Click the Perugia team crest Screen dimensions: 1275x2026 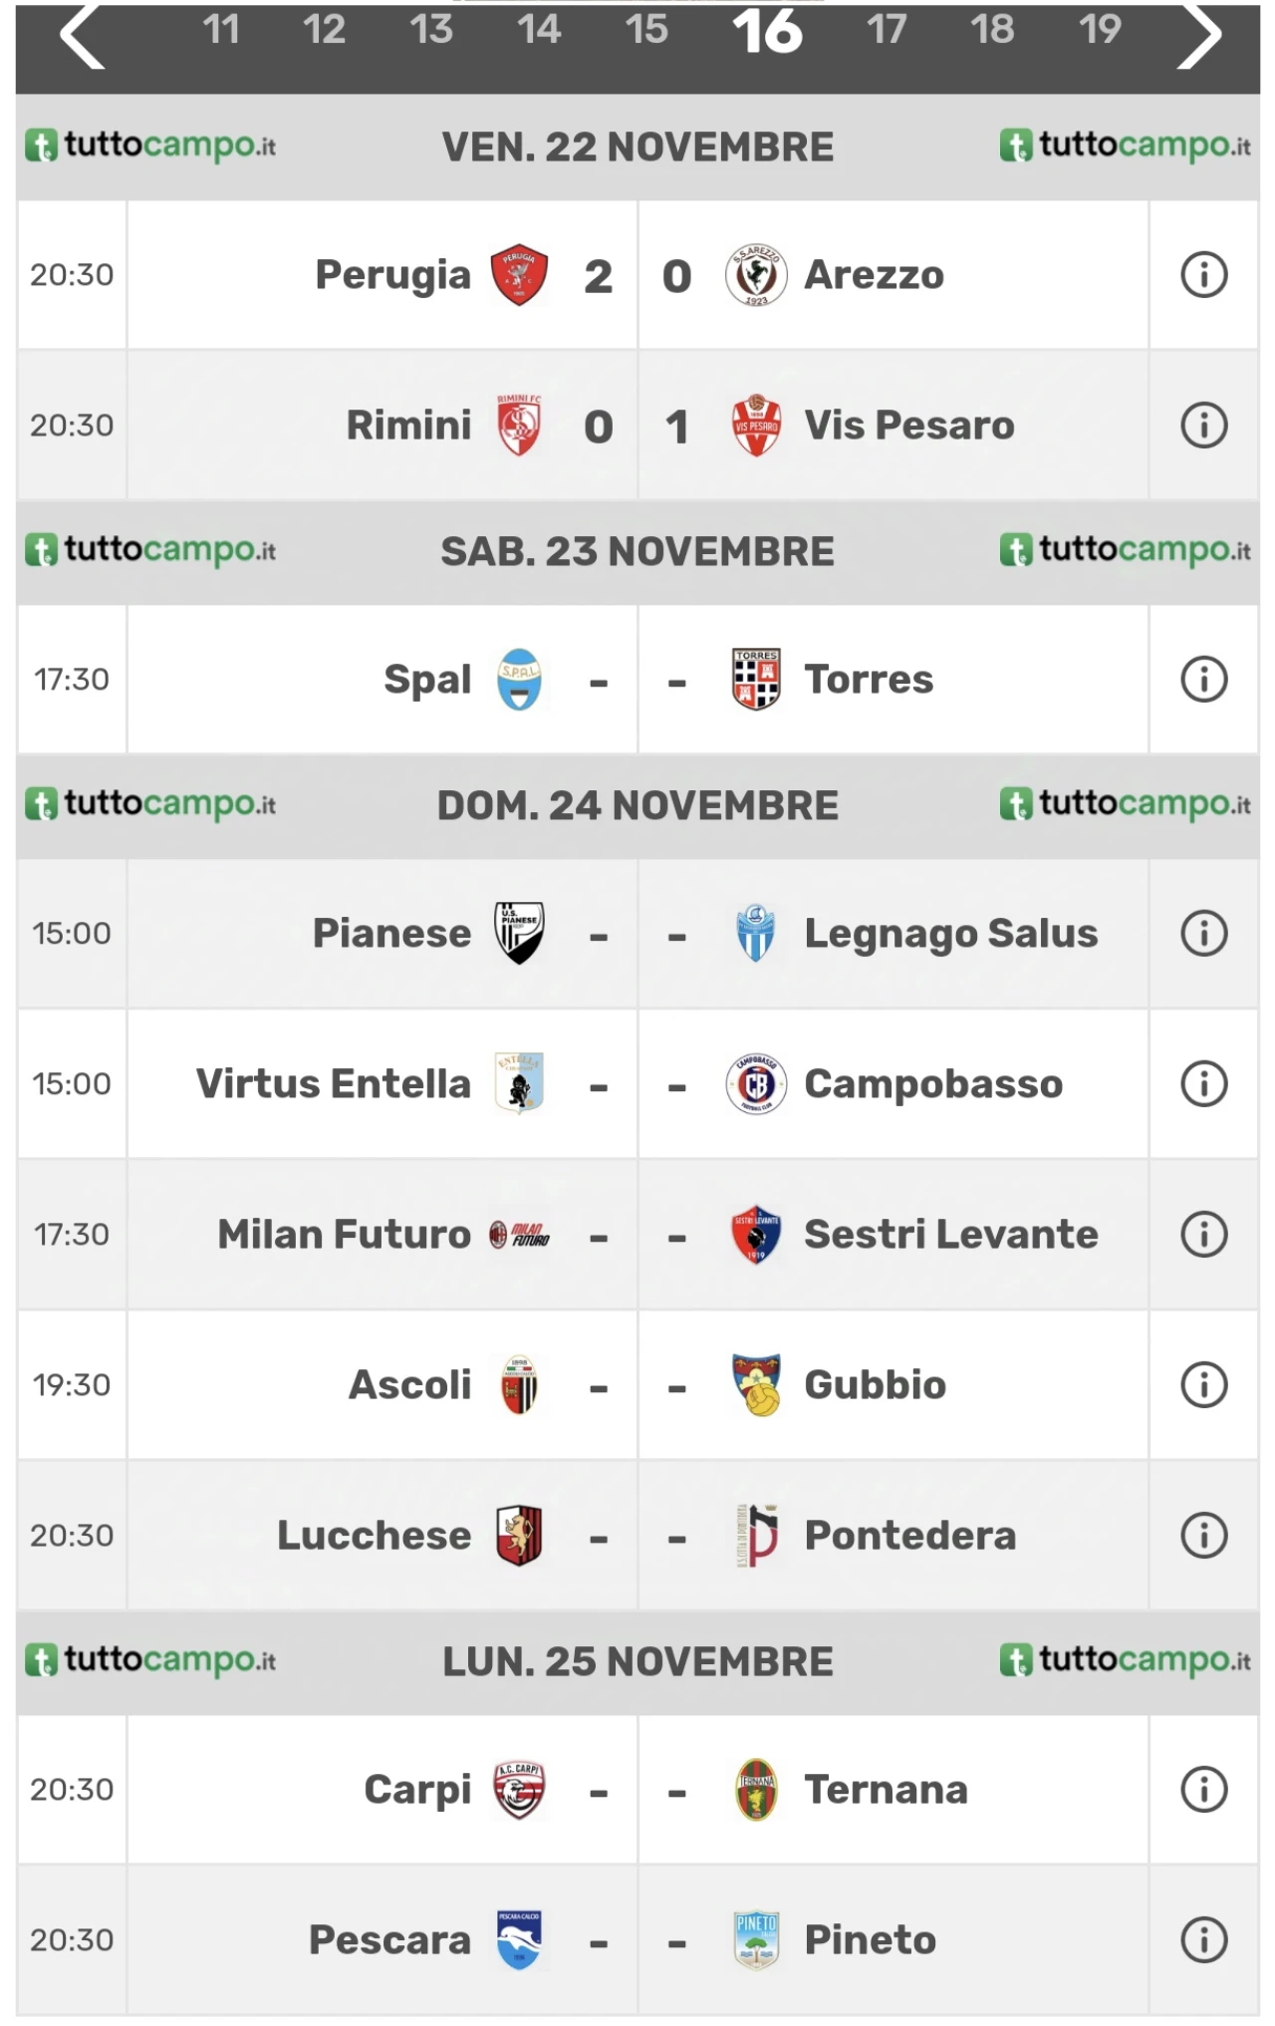click(x=519, y=275)
